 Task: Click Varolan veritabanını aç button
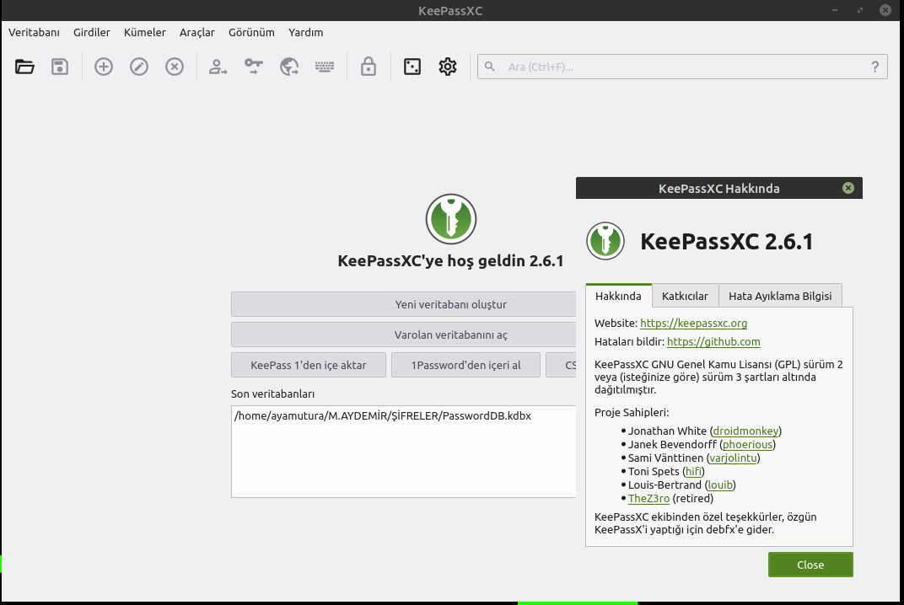pyautogui.click(x=404, y=335)
